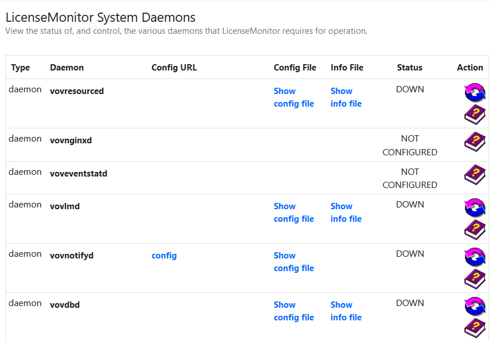This screenshot has height=341, width=493.
Task: Show the info file for vovdbd
Action: (346, 311)
